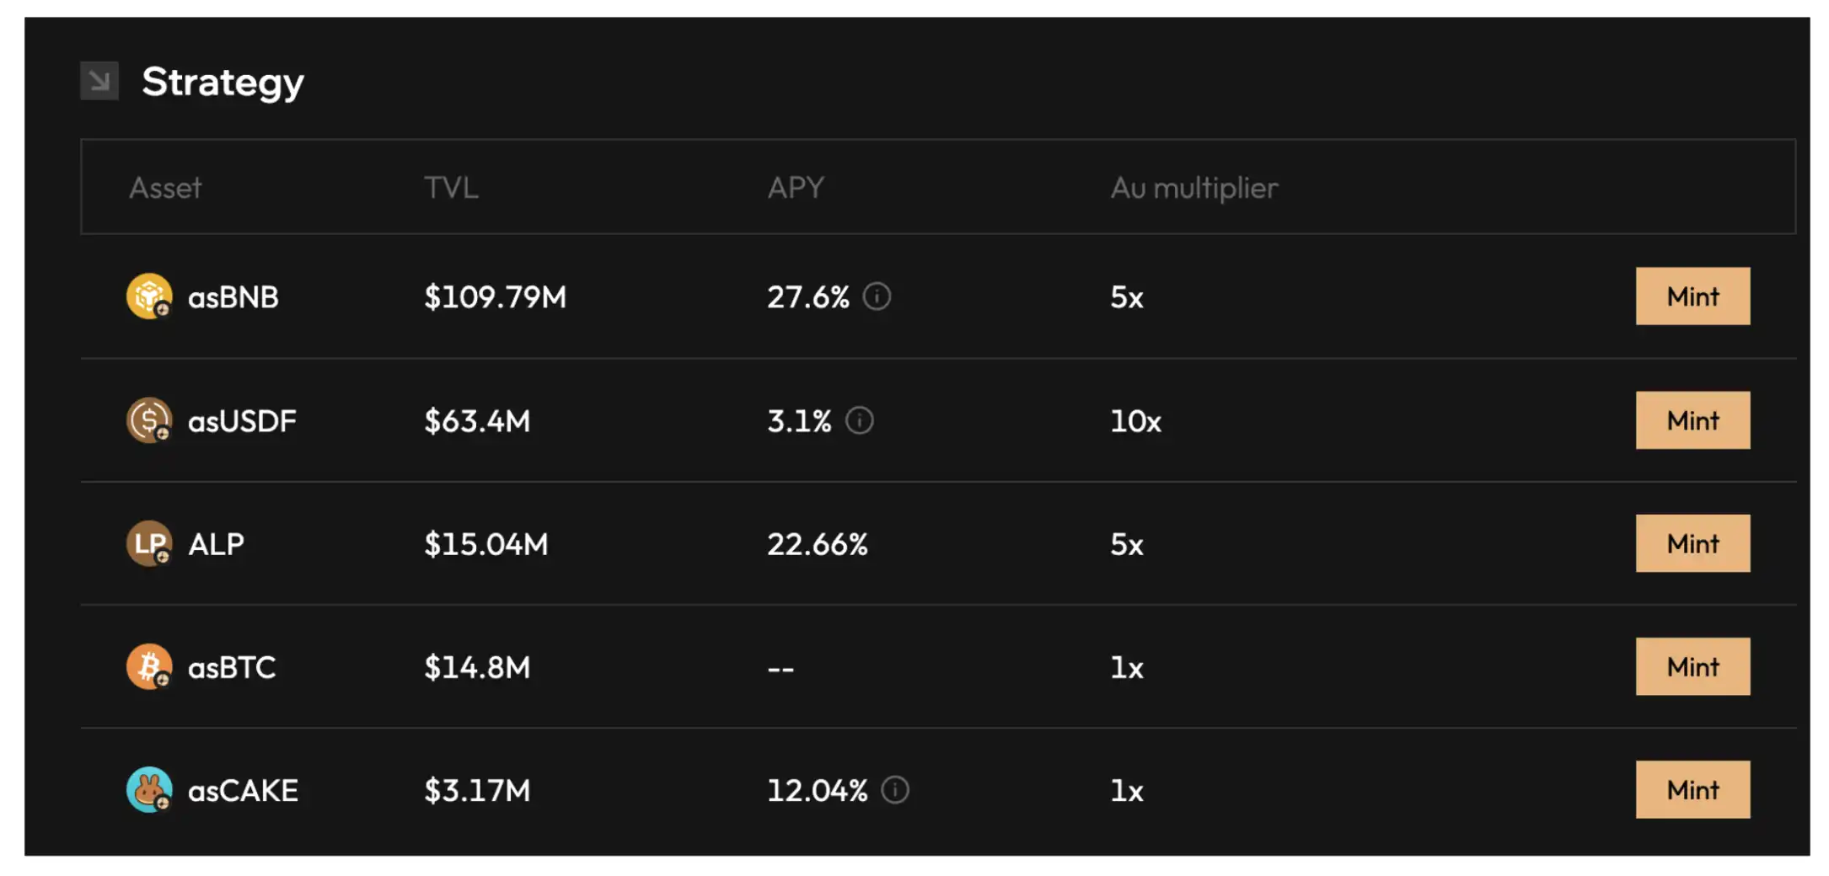Sort by the Au multiplier column header

(x=1194, y=188)
